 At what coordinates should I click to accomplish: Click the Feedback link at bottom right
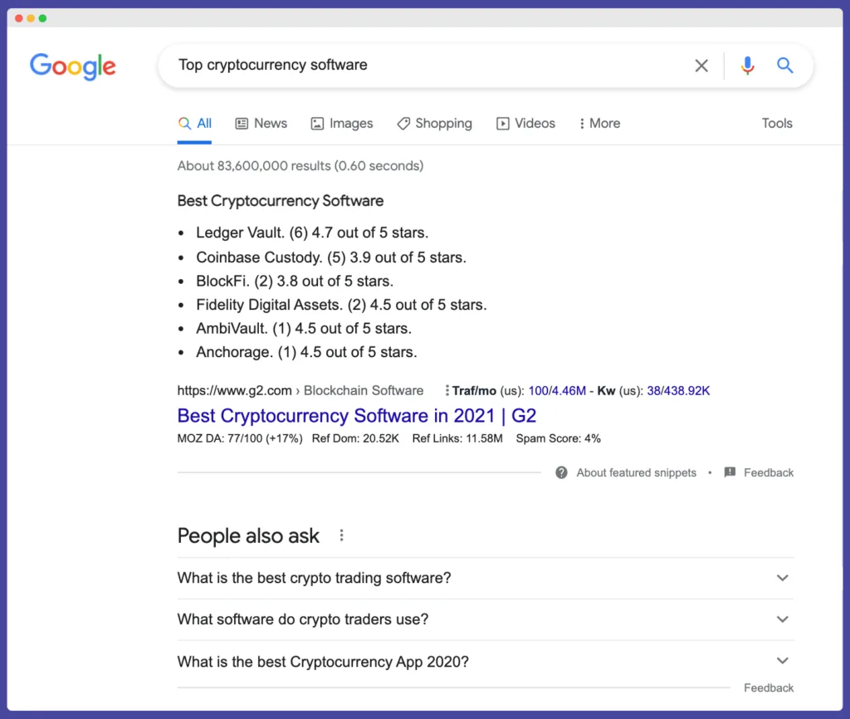click(768, 687)
